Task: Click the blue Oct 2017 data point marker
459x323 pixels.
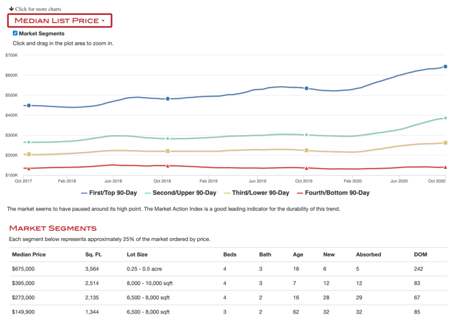Action: tap(28, 105)
